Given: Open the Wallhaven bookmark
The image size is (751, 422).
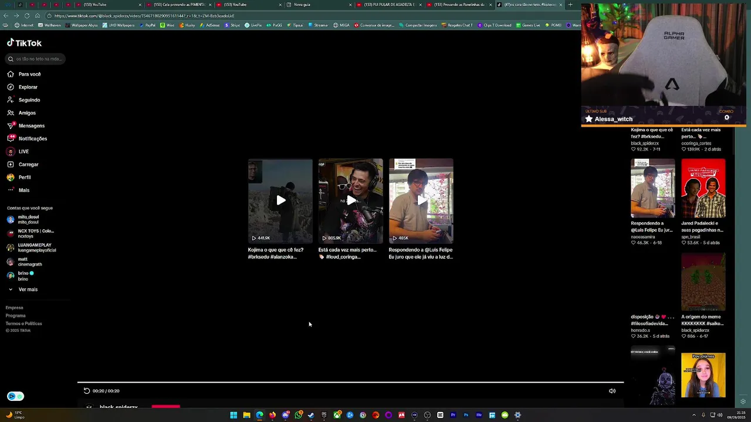Looking at the screenshot, I should (49, 25).
